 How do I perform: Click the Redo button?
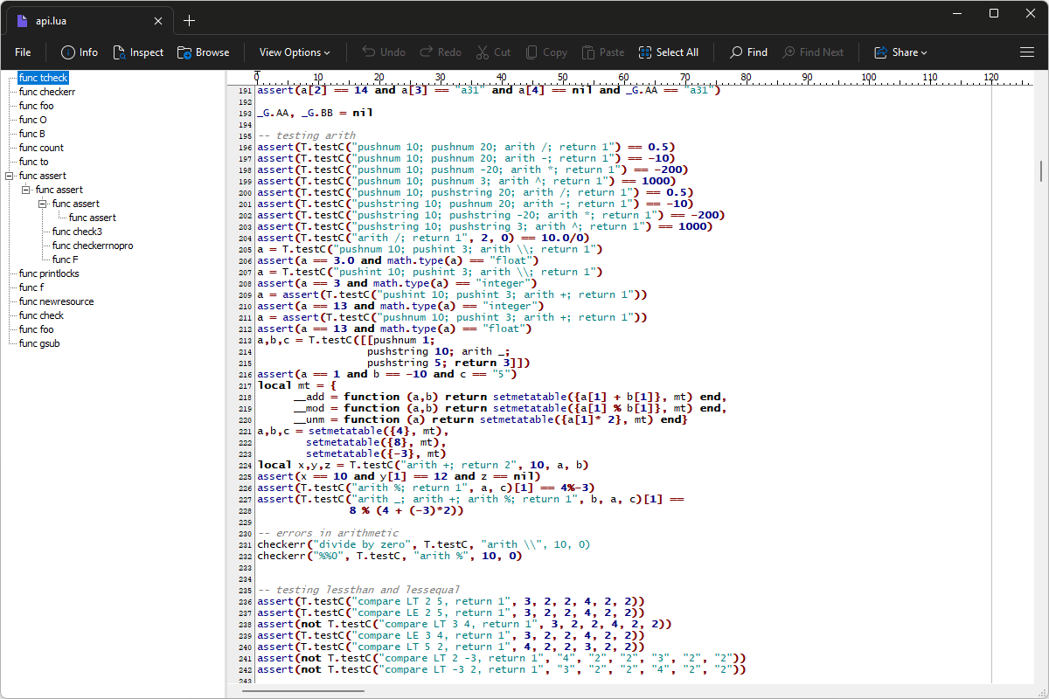coord(441,52)
